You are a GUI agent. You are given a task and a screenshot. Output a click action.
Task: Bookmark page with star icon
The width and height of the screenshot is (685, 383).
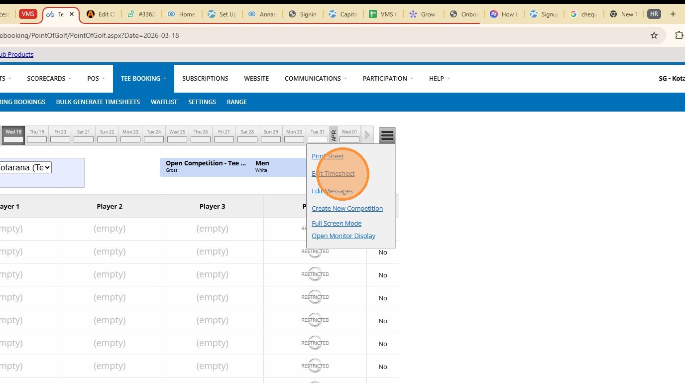pyautogui.click(x=654, y=35)
